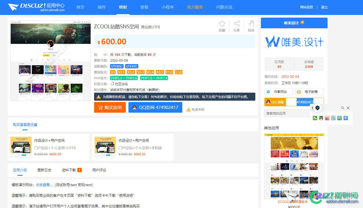Open the 套餐 nav tab
Screen dimensions: 363x208
pyautogui.click(x=144, y=7)
